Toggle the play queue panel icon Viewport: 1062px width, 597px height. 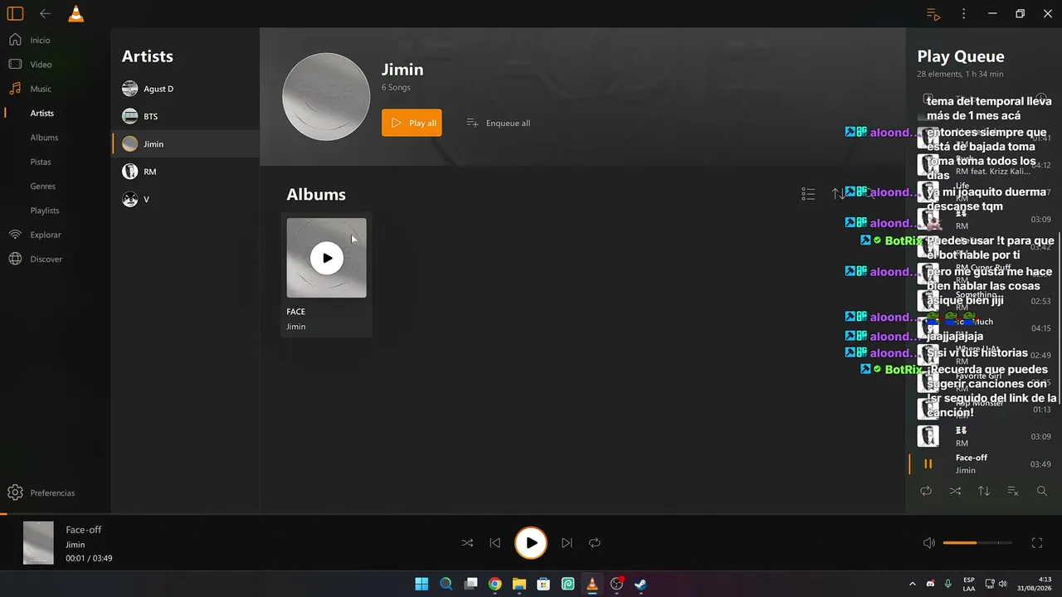pos(933,14)
